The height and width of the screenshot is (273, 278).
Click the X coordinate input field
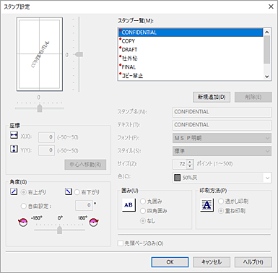(x=46, y=137)
